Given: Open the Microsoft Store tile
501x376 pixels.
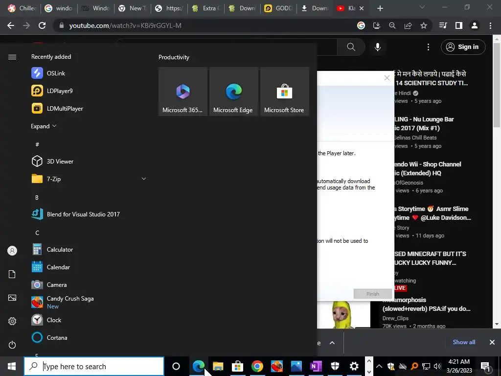Looking at the screenshot, I should click(284, 92).
